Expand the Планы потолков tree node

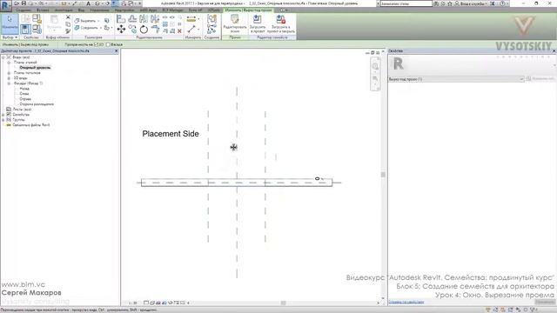click(9, 73)
